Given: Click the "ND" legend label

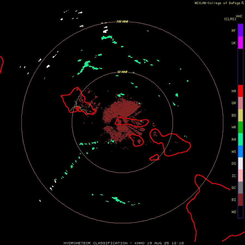Looking at the screenshot, I should 234,212.
